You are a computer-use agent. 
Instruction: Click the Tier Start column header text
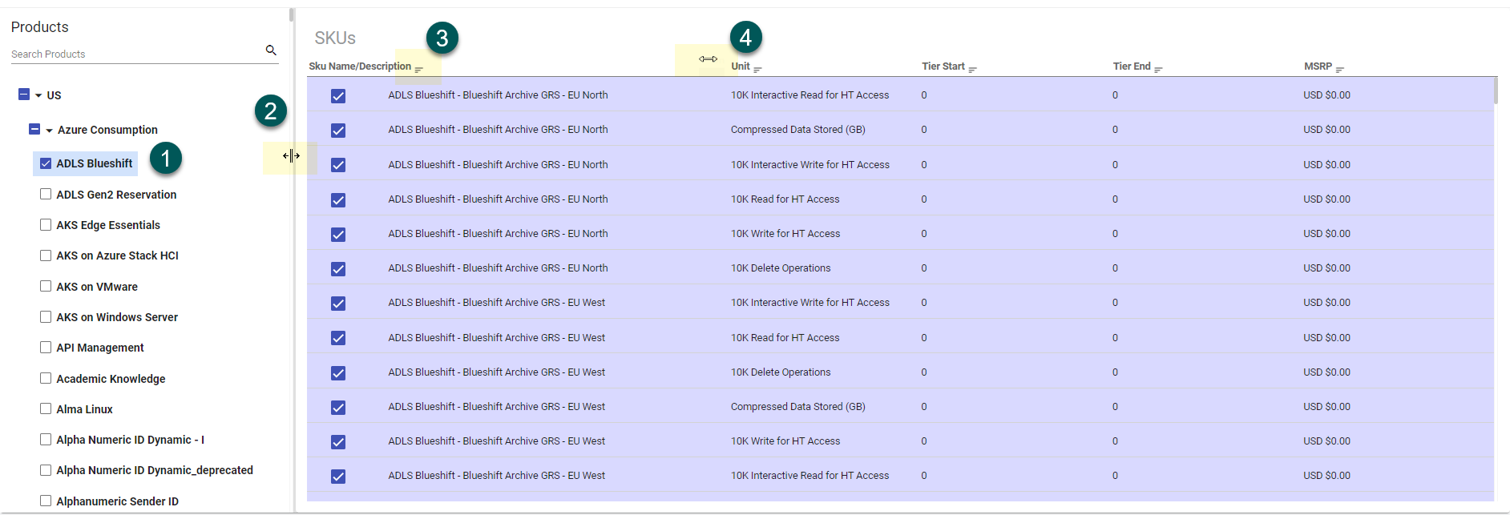click(943, 66)
